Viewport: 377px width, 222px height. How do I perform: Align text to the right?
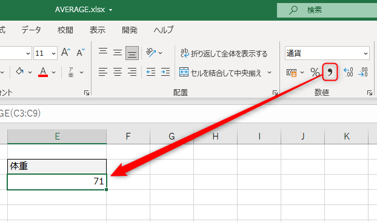(x=132, y=72)
